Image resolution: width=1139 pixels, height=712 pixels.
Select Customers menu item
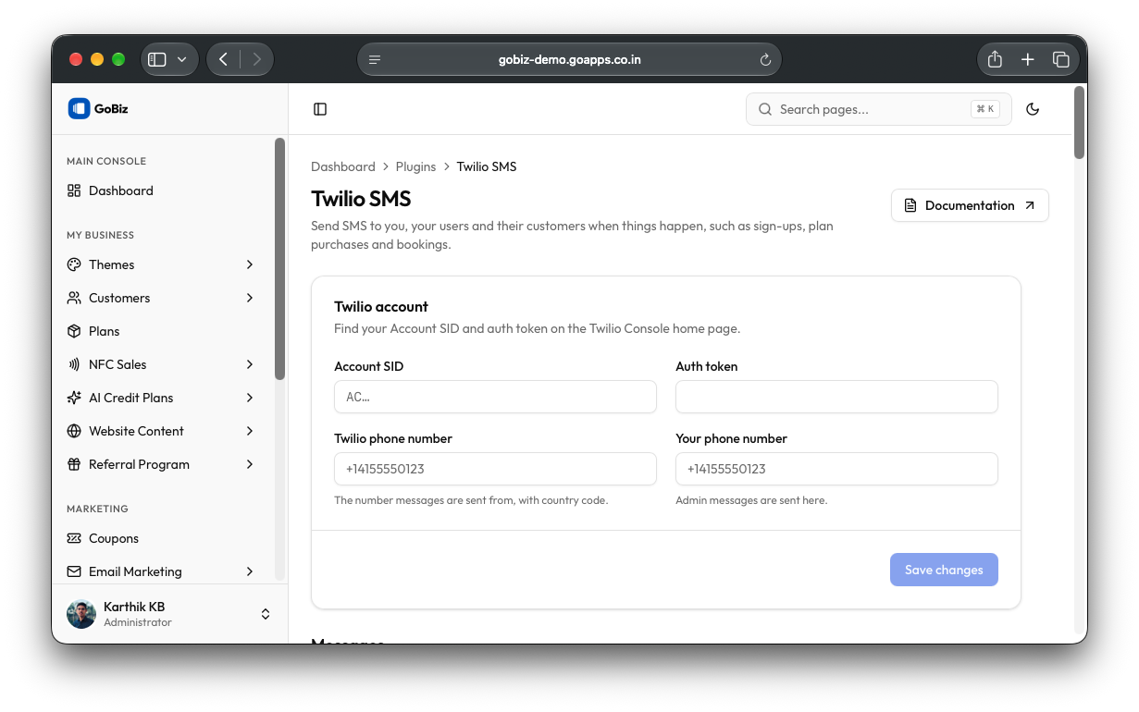(163, 298)
